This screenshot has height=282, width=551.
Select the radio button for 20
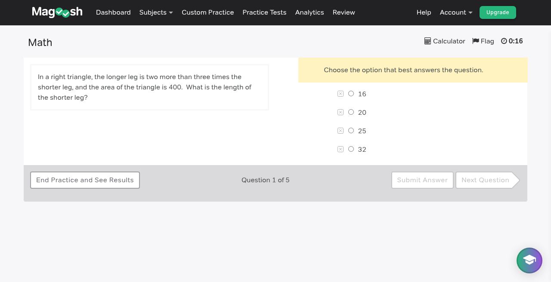point(351,112)
